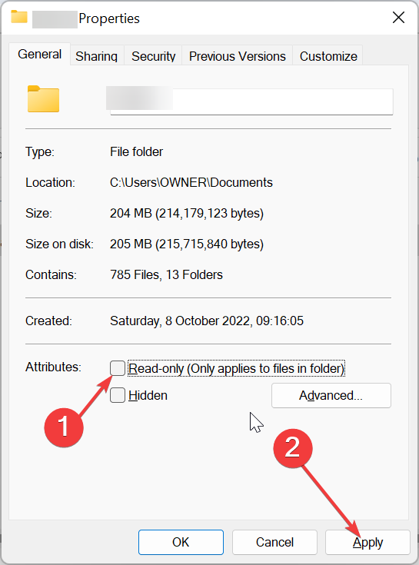Confirm changes with the OK button
419x565 pixels.
click(x=181, y=542)
